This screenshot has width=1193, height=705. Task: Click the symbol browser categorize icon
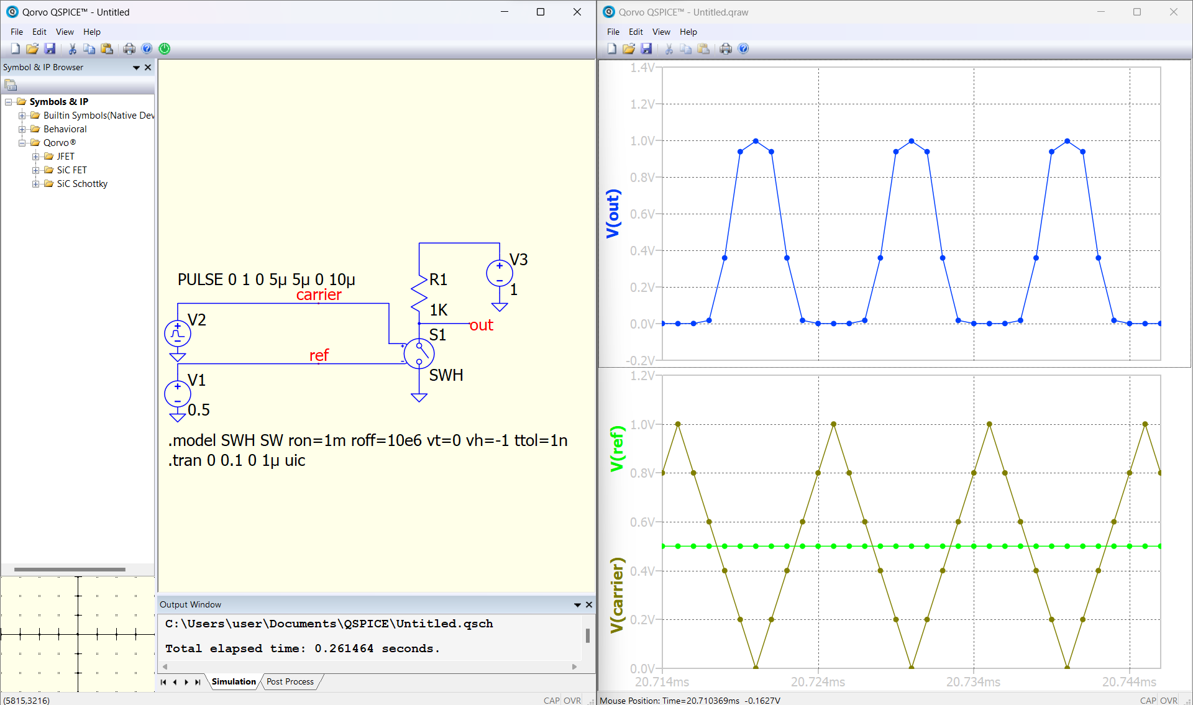click(x=11, y=84)
